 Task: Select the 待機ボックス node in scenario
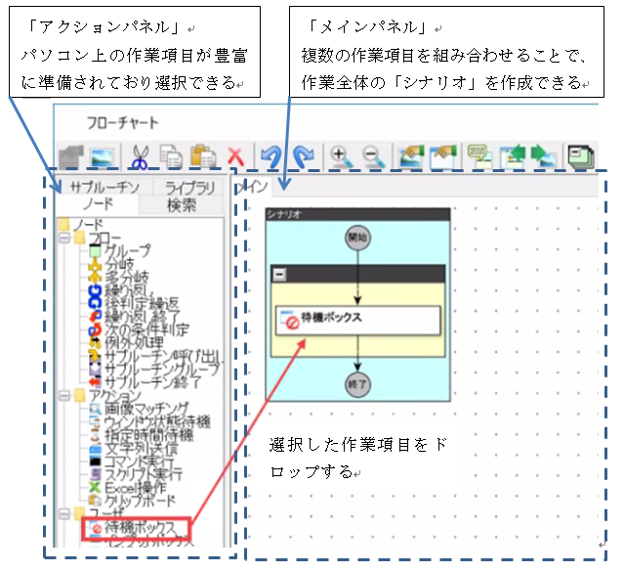click(x=358, y=320)
